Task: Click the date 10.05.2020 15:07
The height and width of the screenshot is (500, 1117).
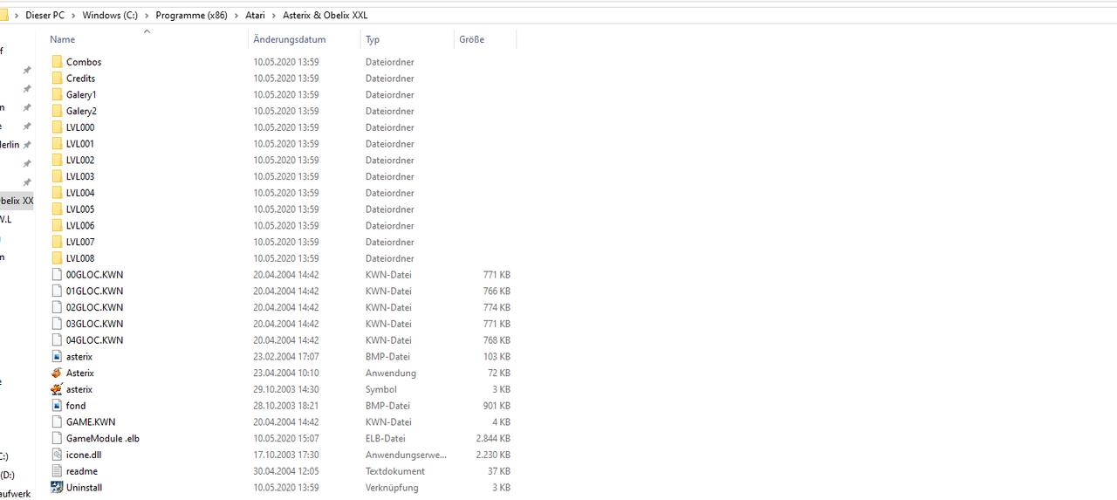Action: [286, 438]
